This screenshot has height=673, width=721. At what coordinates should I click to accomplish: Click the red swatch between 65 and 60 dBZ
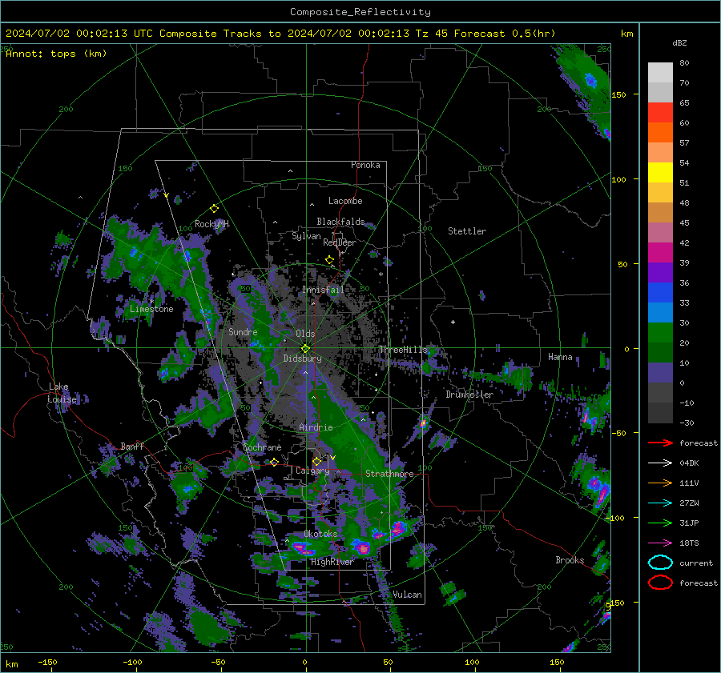tap(660, 113)
